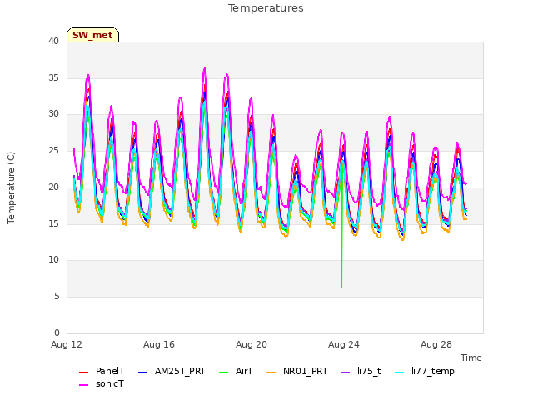Click the blue AM25T_PRT color marker
The image size is (533, 400).
click(x=143, y=372)
